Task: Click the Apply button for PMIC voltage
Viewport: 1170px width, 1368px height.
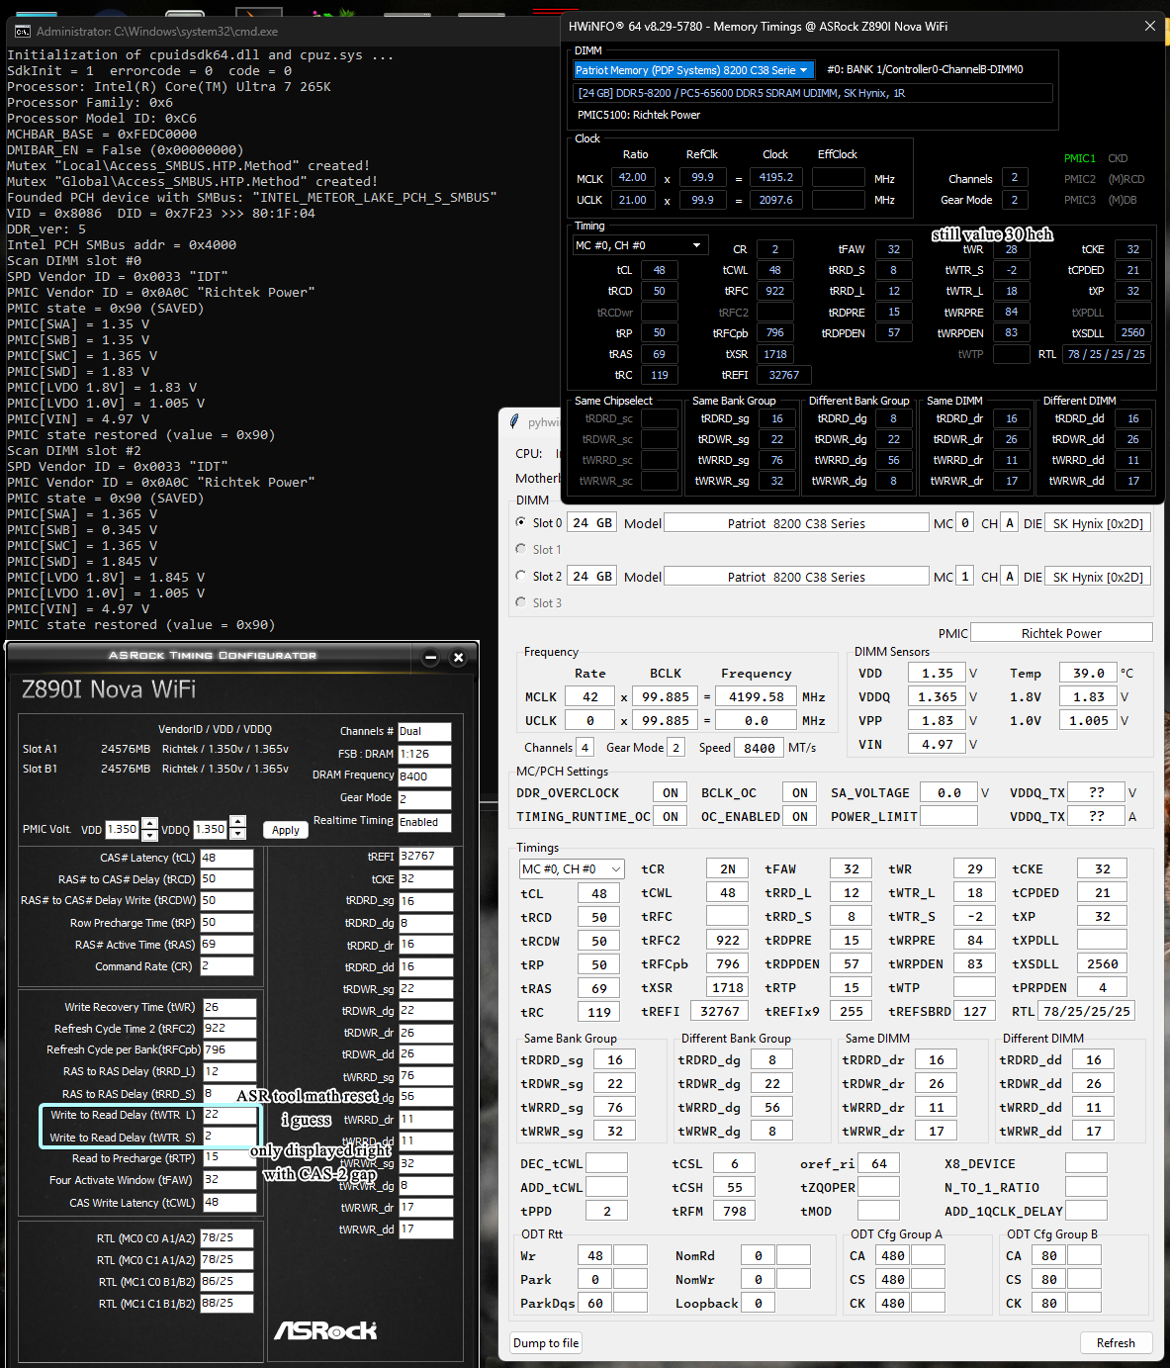Action: [x=286, y=830]
